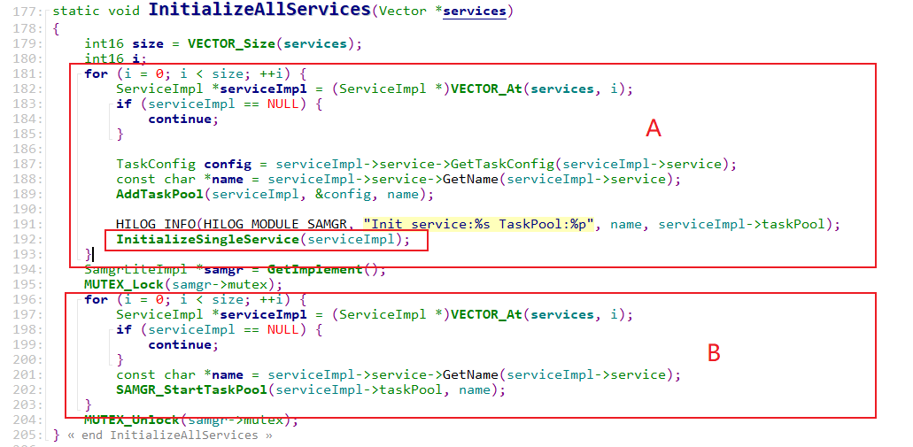The height and width of the screenshot is (447, 913).
Task: Click HILOG_INFO on line 191
Action: coord(156,224)
